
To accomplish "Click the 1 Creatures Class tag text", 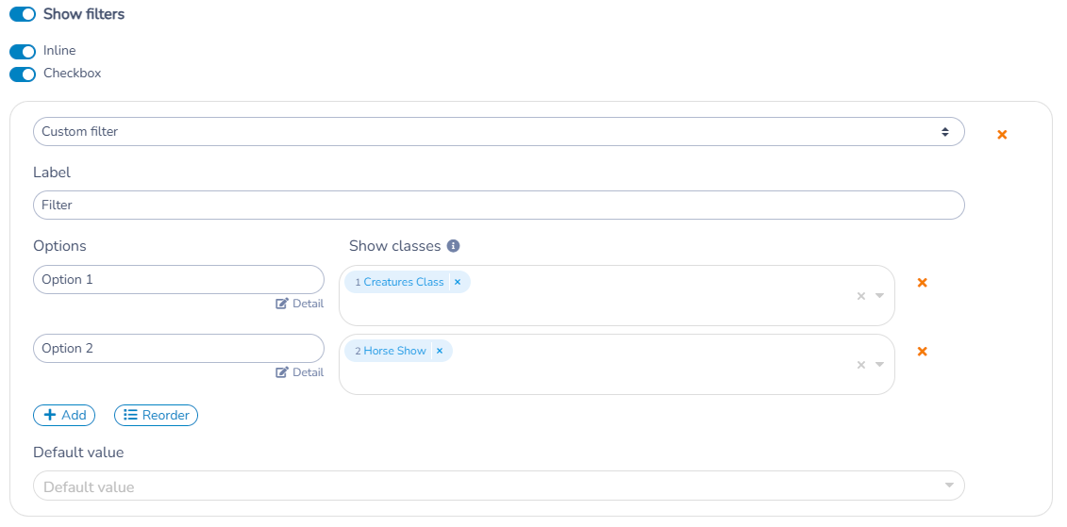I will 399,282.
